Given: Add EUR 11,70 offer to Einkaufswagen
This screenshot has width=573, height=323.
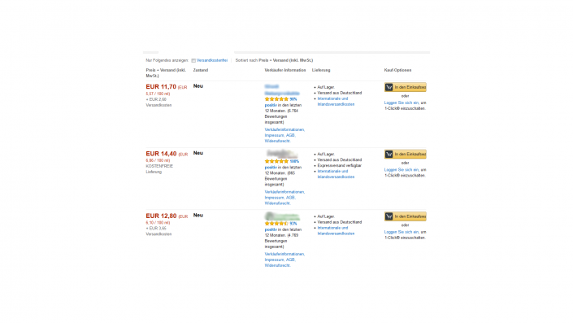Looking at the screenshot, I should pyautogui.click(x=406, y=87).
